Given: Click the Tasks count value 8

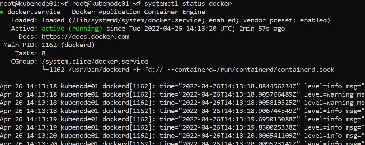Looking at the screenshot, I should point(44,53).
